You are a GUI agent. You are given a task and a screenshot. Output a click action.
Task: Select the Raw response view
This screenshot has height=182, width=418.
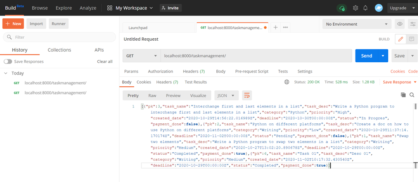[x=152, y=95]
